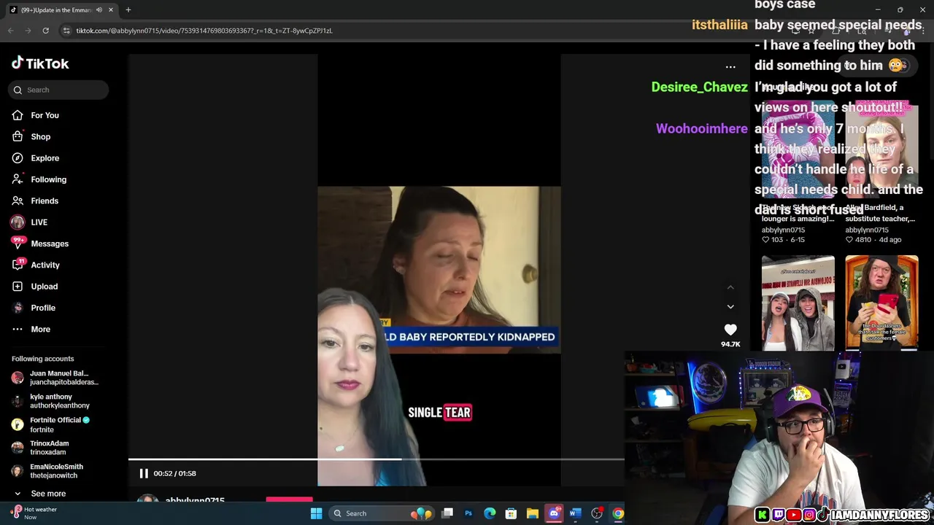Click the browser back arrow

(x=10, y=31)
